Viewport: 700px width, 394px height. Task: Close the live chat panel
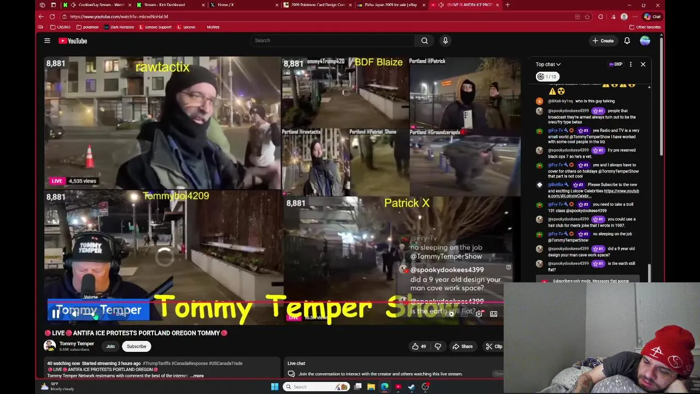pos(643,65)
